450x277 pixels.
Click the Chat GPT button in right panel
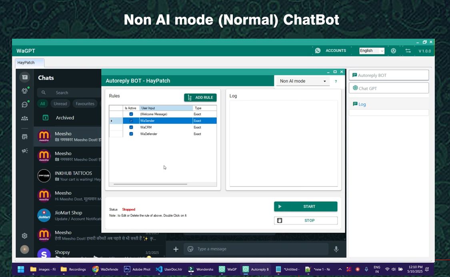pos(389,88)
